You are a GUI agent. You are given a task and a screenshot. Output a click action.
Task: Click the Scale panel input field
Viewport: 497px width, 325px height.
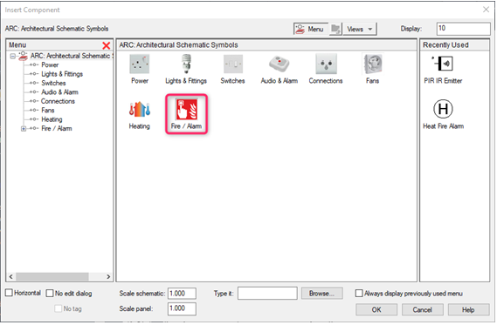click(x=182, y=308)
